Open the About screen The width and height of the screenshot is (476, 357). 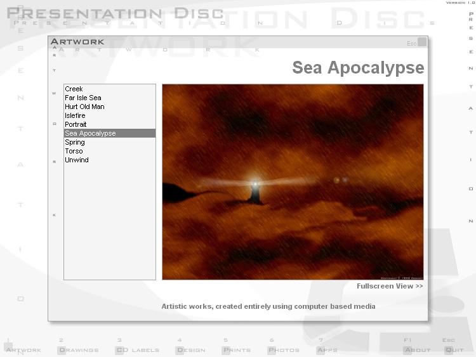416,349
